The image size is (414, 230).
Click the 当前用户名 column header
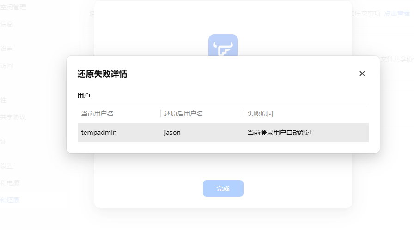click(x=97, y=114)
